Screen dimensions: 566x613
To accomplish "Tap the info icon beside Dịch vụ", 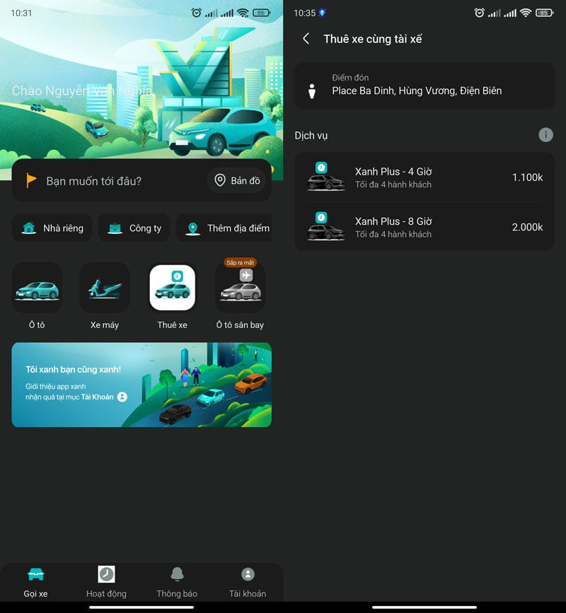I will coord(545,135).
